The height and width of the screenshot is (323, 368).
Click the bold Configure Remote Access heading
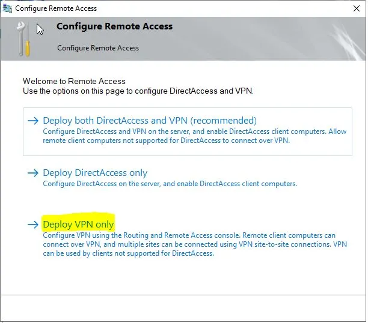point(114,26)
